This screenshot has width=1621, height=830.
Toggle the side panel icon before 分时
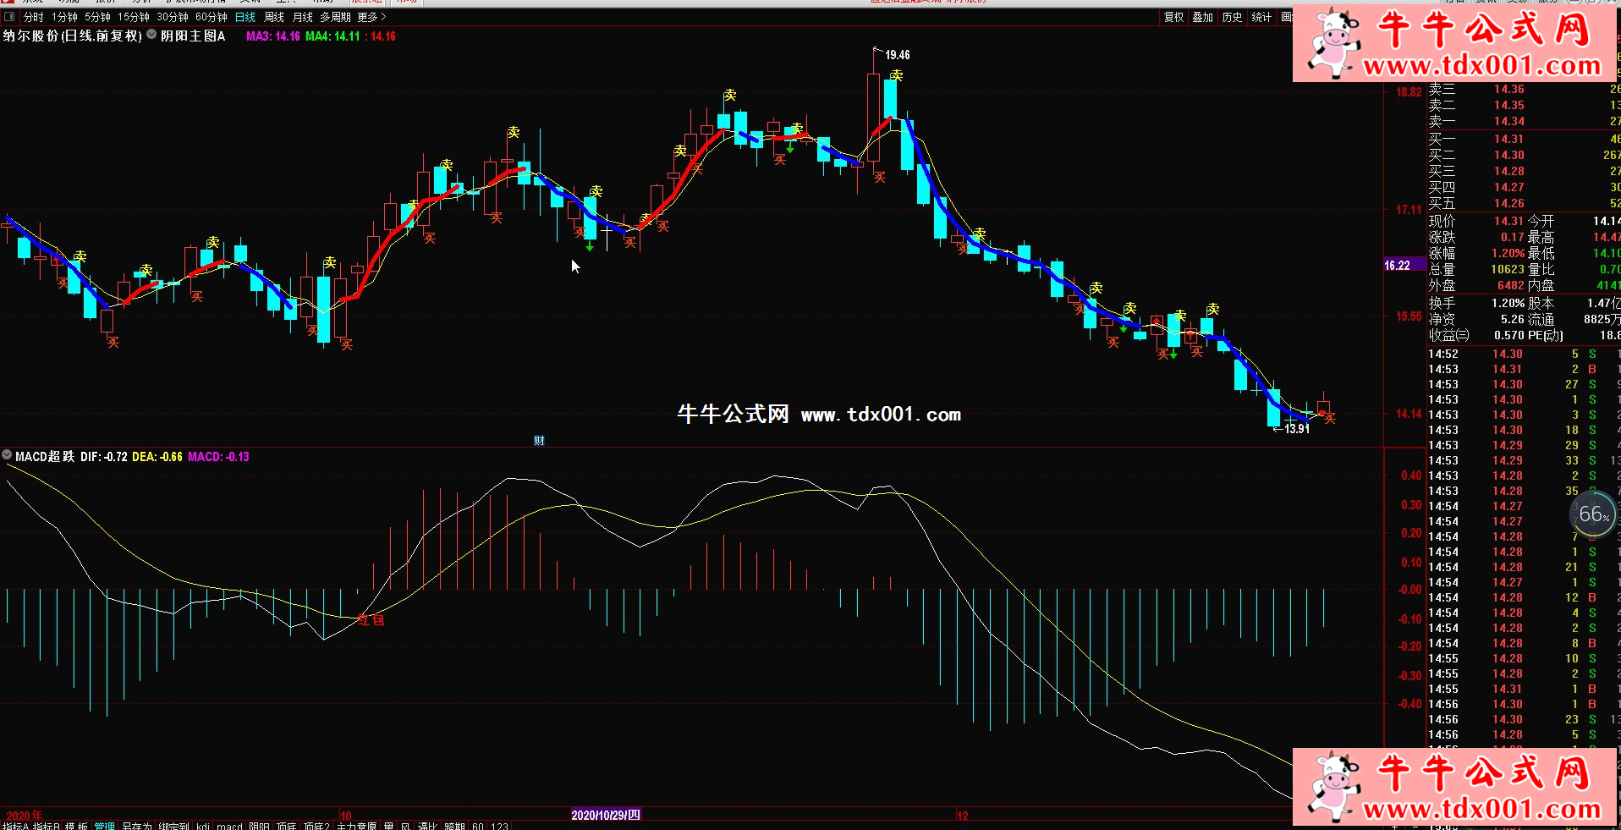click(x=9, y=17)
